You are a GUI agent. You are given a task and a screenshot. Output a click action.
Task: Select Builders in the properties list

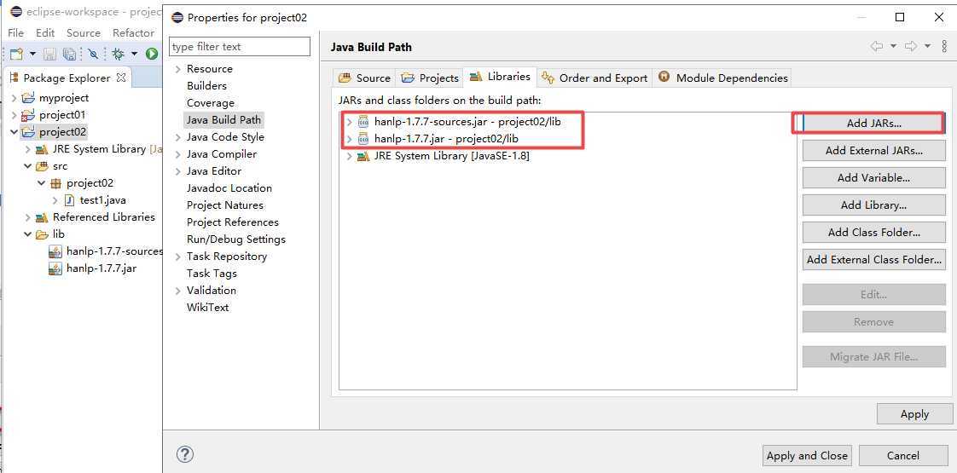206,86
